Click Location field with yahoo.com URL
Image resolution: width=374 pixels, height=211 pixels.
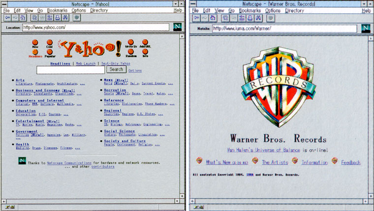95,27
